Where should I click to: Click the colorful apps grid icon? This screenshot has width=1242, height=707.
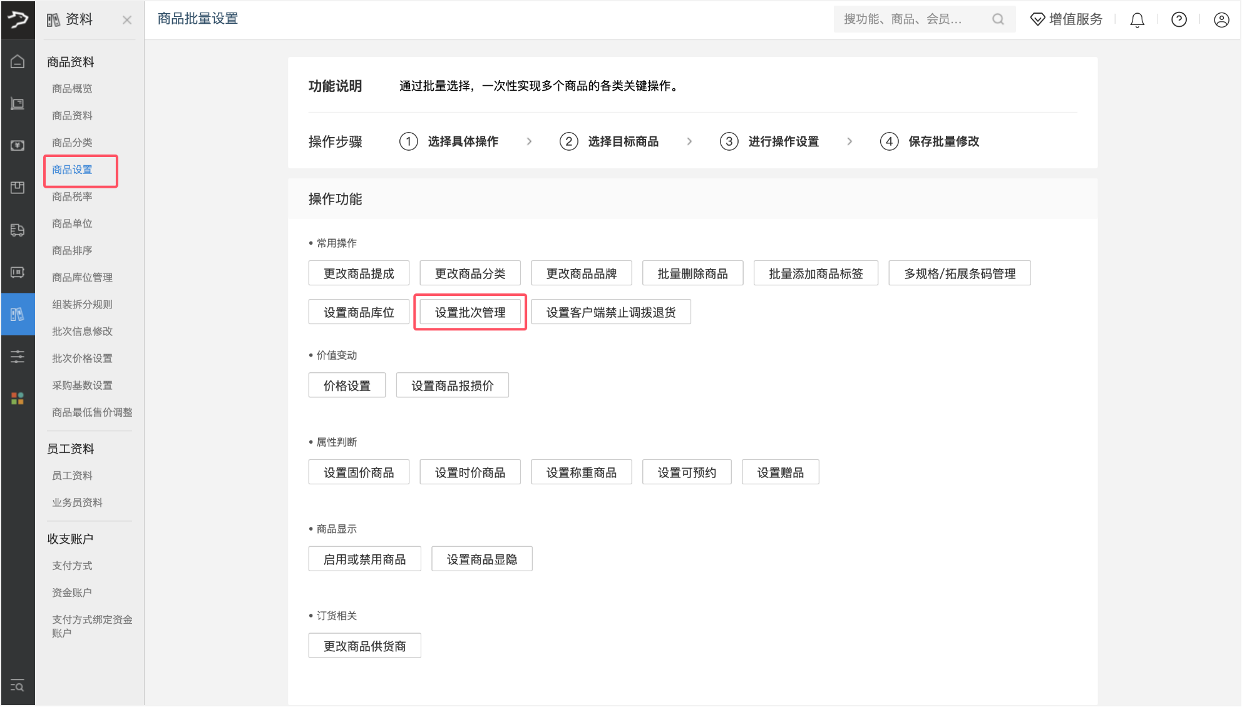[x=18, y=399]
